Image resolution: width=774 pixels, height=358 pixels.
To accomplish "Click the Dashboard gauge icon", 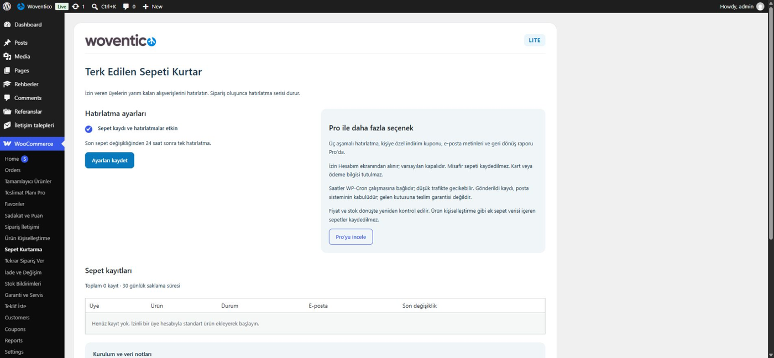I will point(7,25).
